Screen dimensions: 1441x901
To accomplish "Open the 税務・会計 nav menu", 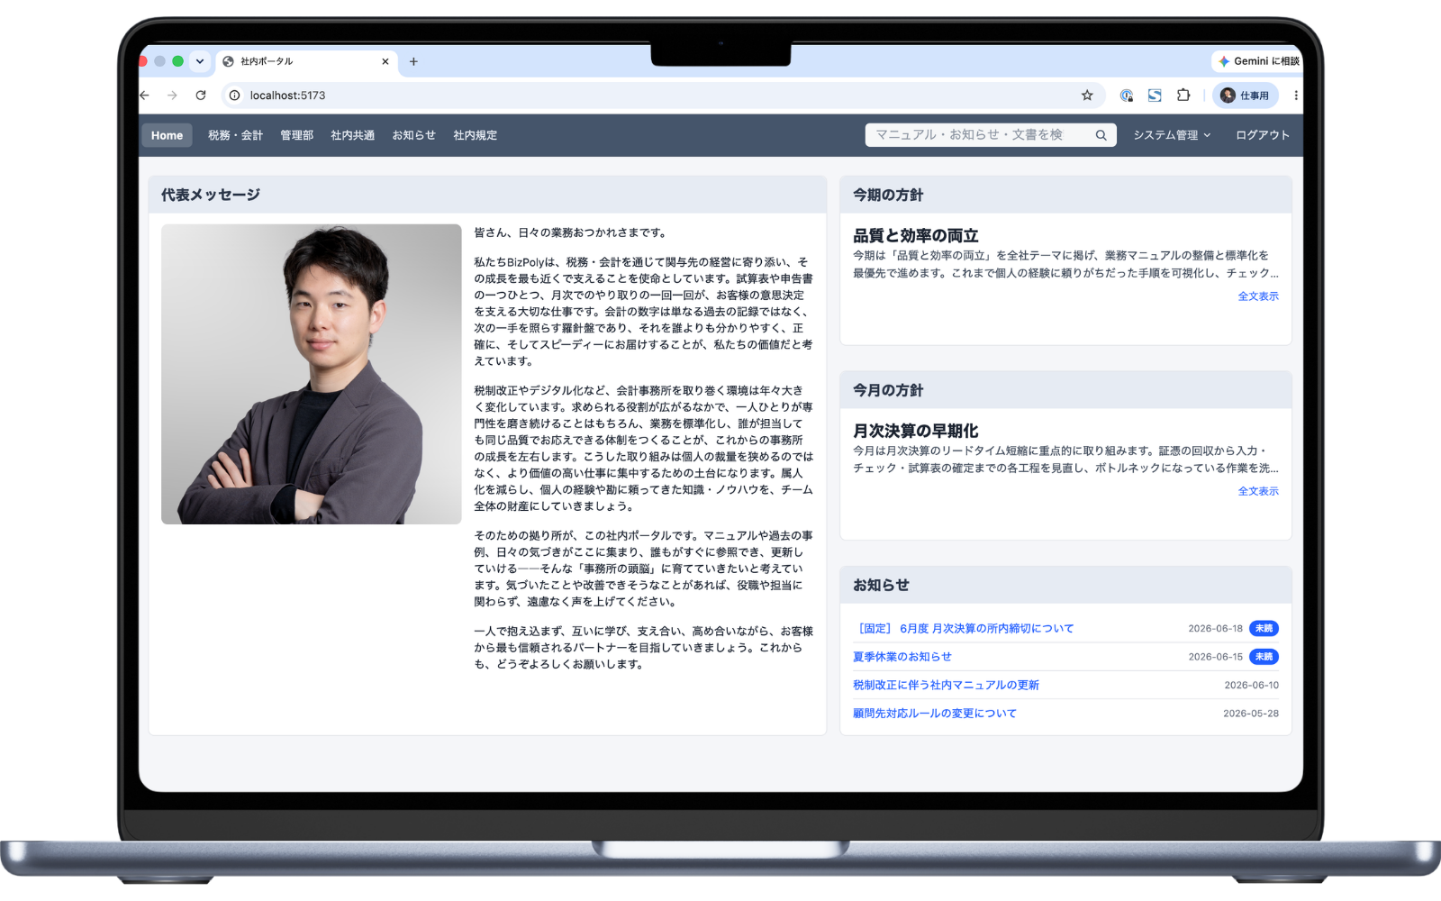I will [x=235, y=135].
